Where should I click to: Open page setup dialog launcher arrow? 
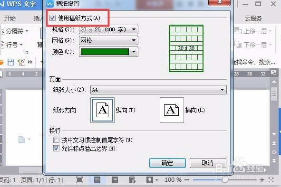[x=27, y=52]
